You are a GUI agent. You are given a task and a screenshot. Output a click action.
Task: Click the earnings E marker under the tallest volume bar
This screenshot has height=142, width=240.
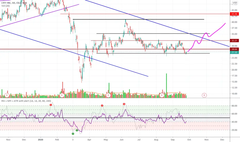tap(162, 95)
